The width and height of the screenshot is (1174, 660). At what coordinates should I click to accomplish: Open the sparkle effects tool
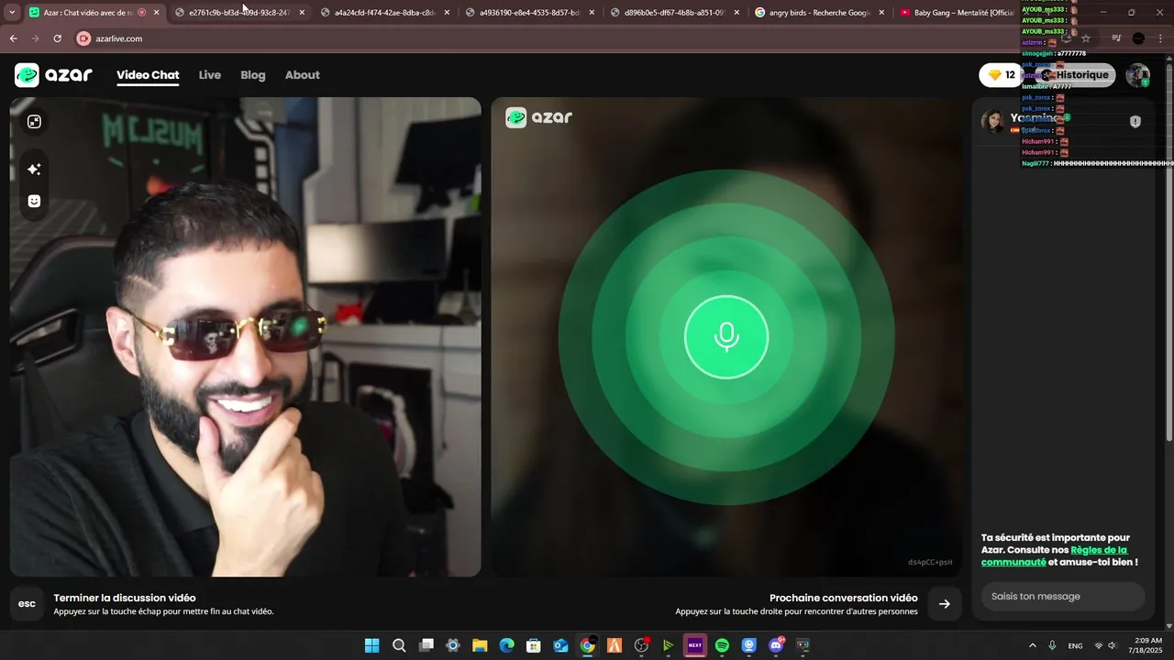click(34, 170)
